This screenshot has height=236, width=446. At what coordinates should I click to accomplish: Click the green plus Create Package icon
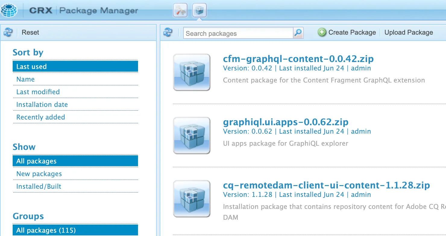(322, 33)
